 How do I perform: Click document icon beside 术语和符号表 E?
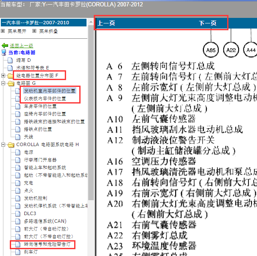point(10,68)
